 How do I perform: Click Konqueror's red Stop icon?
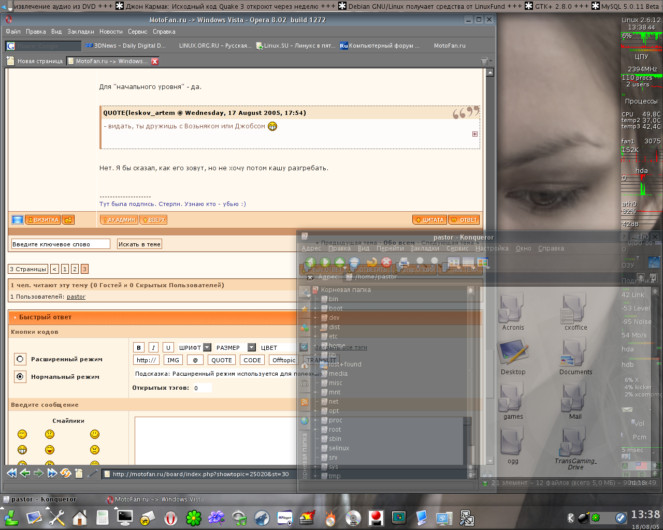point(386,263)
